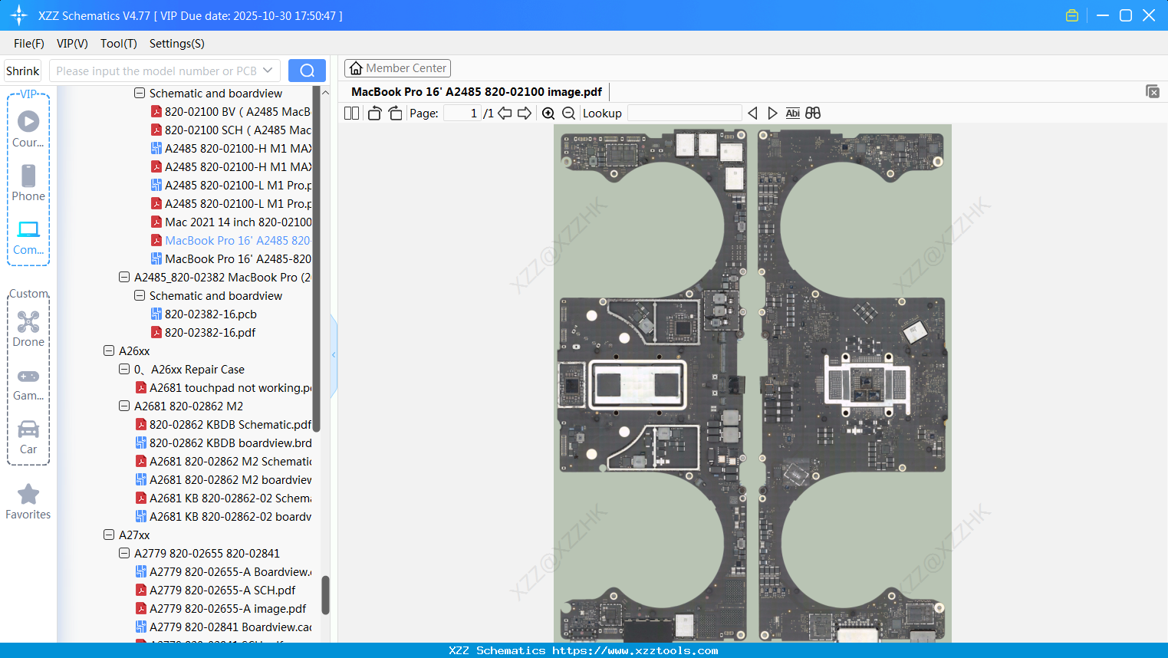
Task: Rotate the page clockwise
Action: [x=395, y=114]
